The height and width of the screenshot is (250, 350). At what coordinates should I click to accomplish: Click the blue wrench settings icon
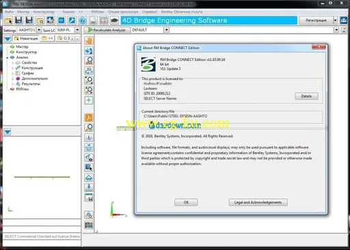72,20
